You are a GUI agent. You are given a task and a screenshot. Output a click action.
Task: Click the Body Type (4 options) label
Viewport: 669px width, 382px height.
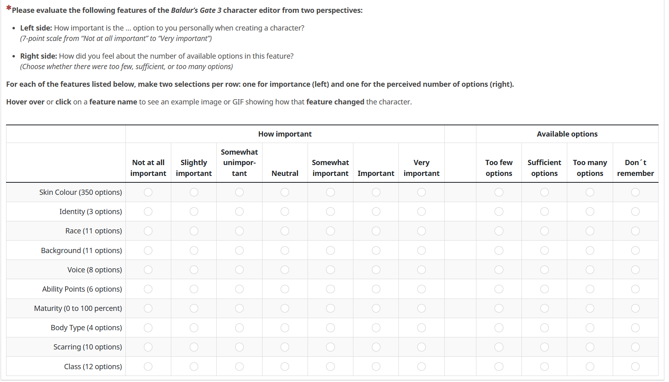pyautogui.click(x=86, y=328)
